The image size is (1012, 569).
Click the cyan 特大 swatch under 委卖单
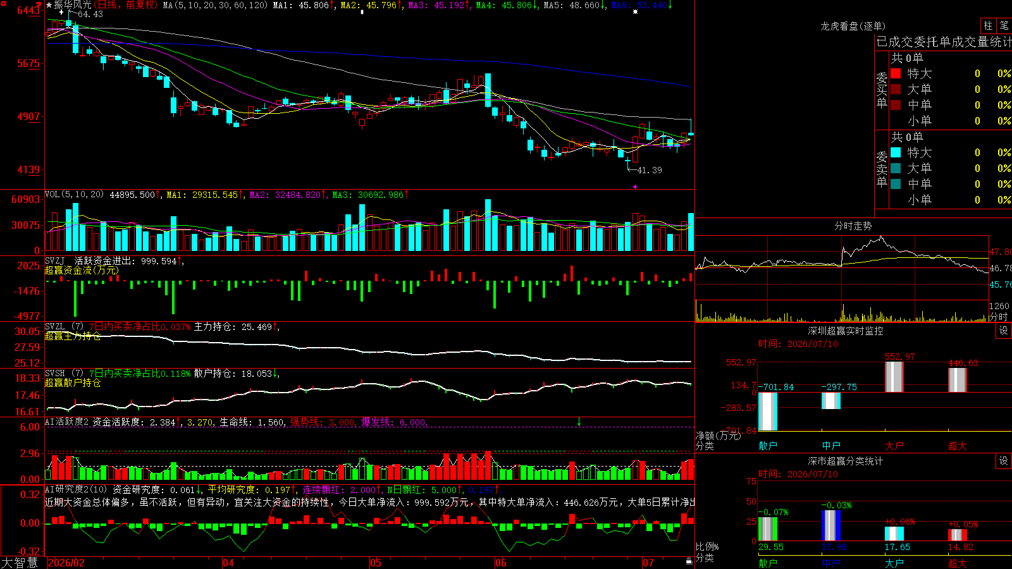(896, 152)
